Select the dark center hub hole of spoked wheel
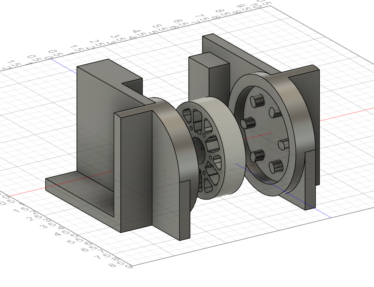Screen dimensions: 374x287 point(199,151)
